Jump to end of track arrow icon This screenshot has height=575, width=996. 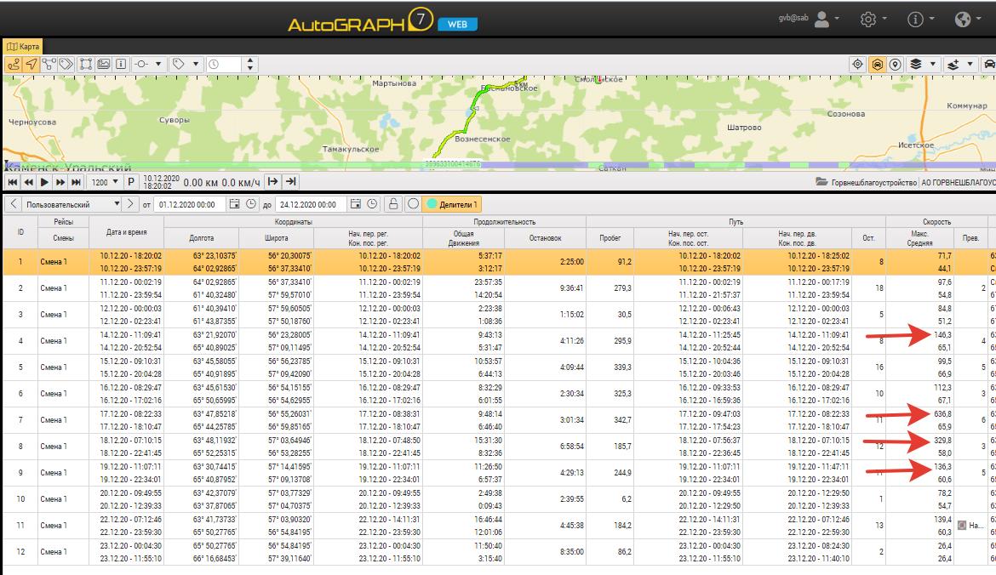(290, 181)
